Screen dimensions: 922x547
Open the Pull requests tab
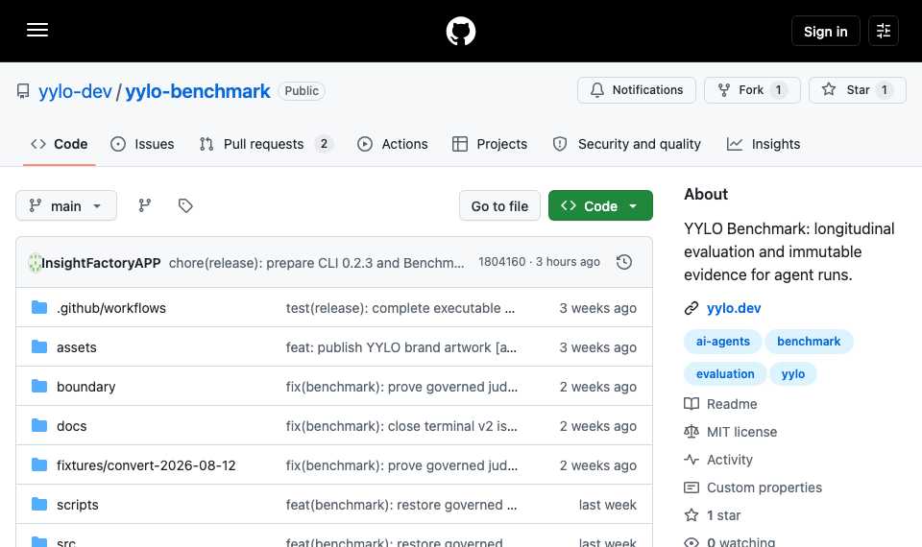coord(266,144)
